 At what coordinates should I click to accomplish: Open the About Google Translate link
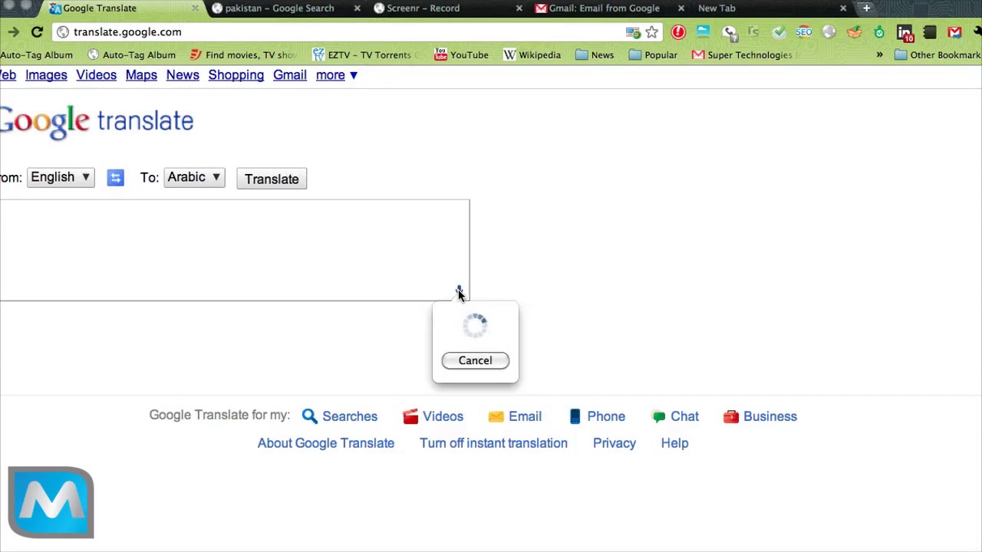326,443
